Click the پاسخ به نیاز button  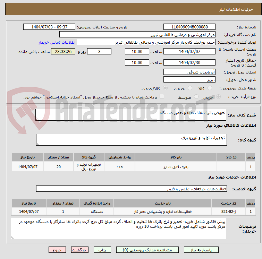[201, 250]
